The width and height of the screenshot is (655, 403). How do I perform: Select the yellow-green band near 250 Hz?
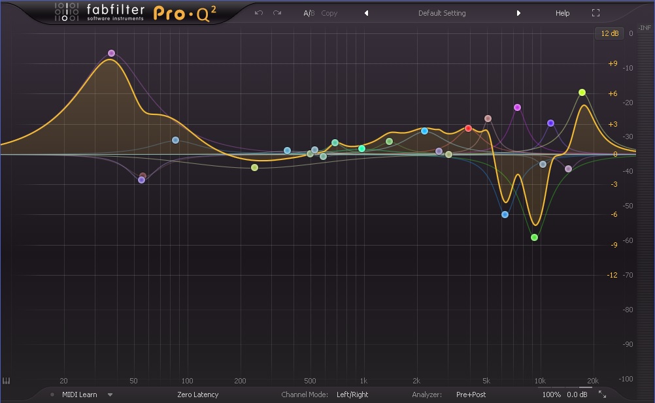[x=254, y=168]
